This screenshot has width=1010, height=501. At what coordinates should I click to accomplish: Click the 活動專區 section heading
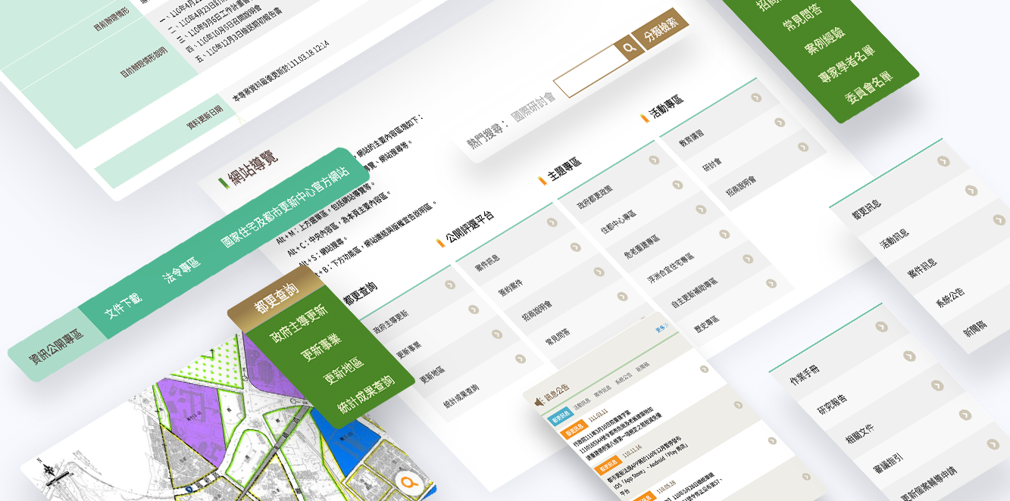[666, 106]
